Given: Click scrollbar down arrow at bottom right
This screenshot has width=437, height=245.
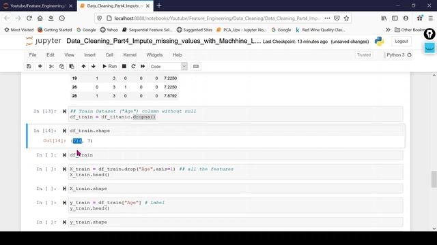Looking at the screenshot, I should (434, 229).
